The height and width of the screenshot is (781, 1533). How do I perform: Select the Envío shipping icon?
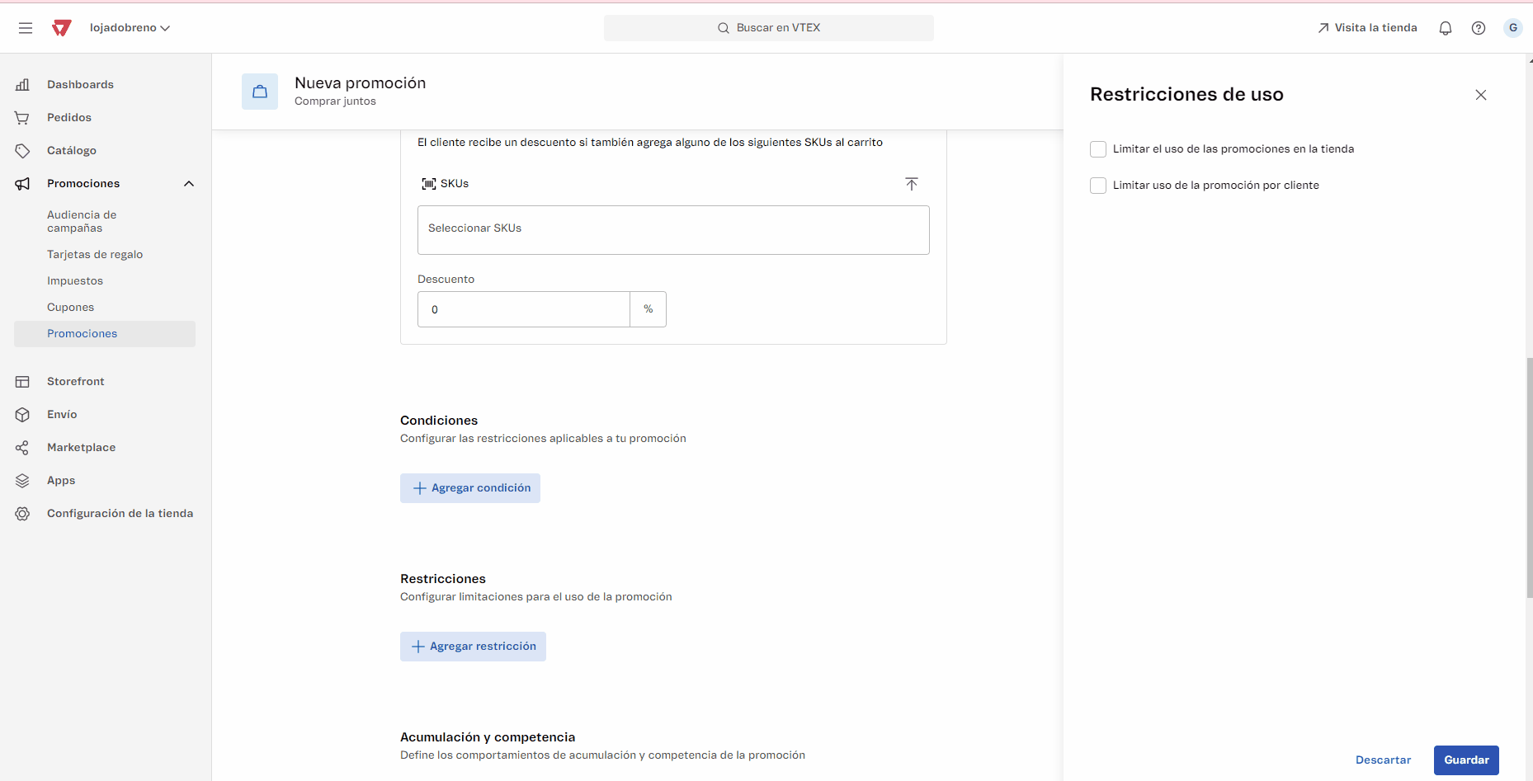[x=22, y=414]
